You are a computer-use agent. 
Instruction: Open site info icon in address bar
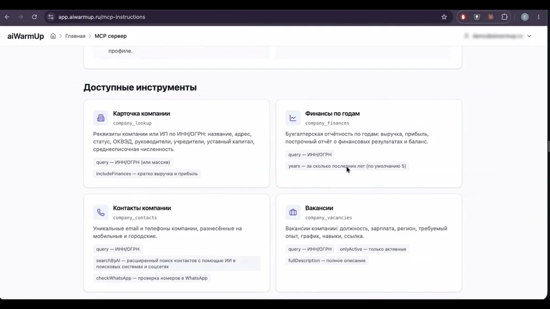[x=51, y=17]
